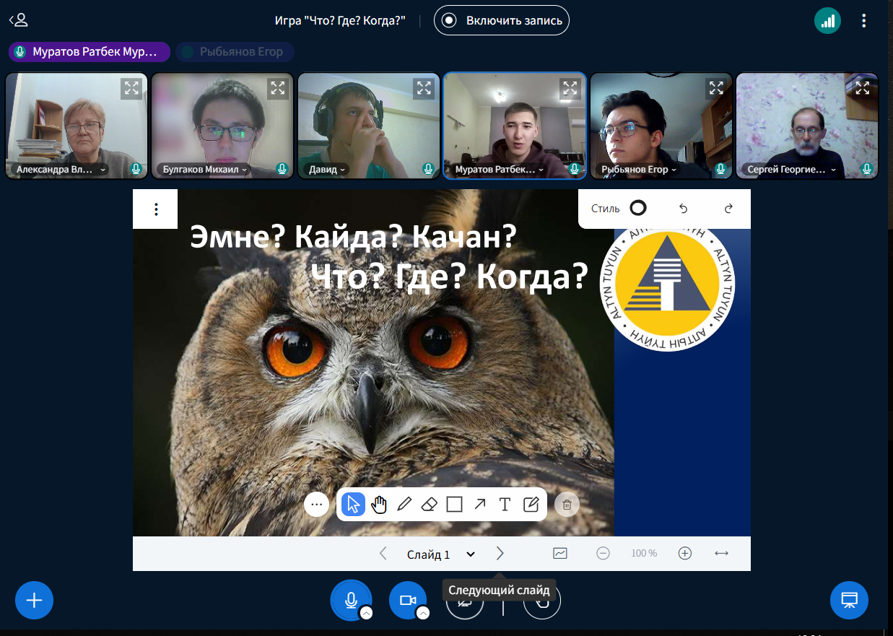Open the Слайд 1 slide dropdown
The image size is (893, 636).
pyautogui.click(x=441, y=554)
